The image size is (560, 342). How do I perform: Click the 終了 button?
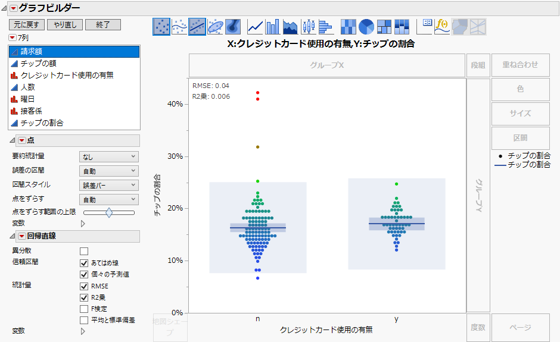tap(103, 24)
